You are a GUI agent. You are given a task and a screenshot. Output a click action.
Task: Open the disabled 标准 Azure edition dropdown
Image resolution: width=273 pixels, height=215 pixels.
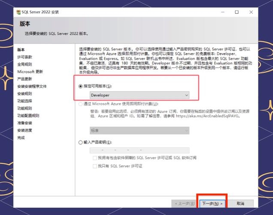[140, 130]
